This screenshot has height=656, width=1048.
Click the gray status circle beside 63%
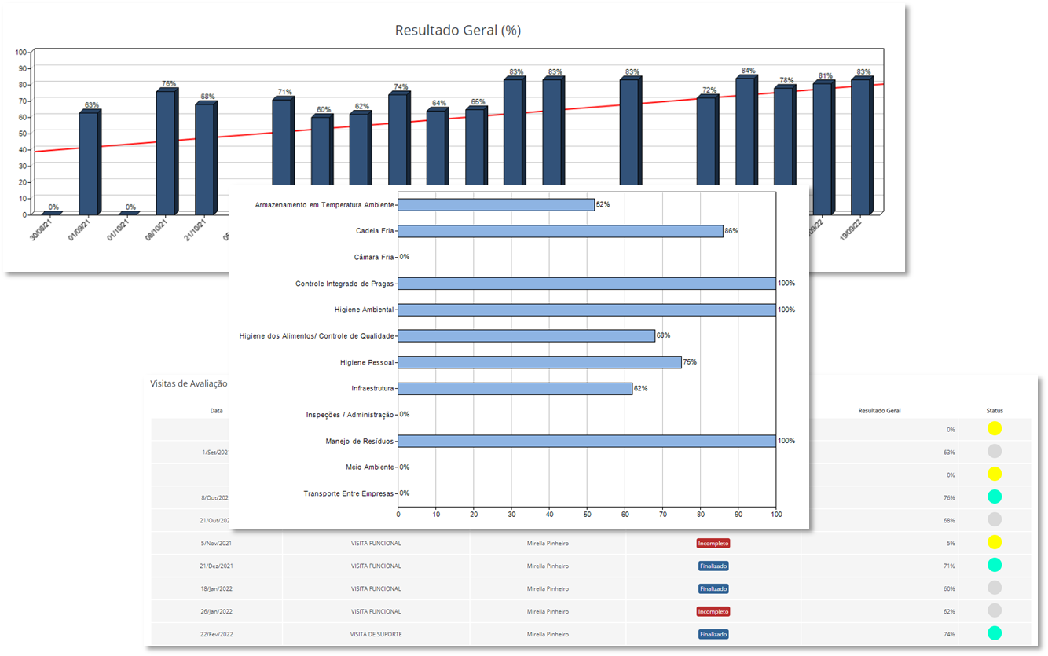pyautogui.click(x=995, y=452)
